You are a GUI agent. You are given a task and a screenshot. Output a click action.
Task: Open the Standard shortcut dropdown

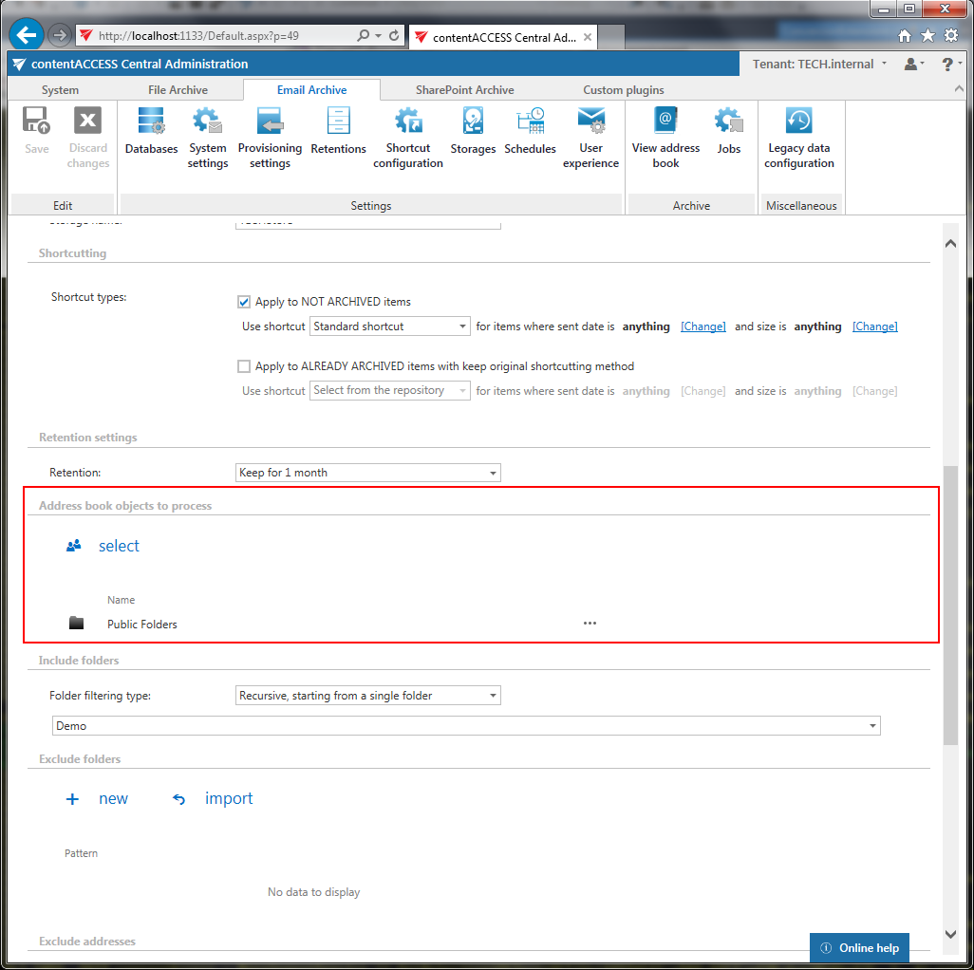tap(389, 326)
